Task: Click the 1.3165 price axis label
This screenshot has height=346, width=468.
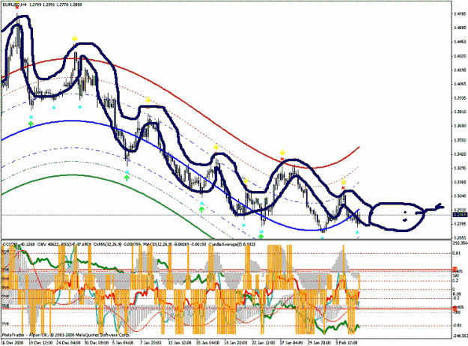Action: (460, 182)
